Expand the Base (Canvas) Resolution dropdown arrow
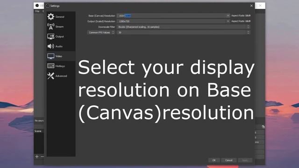299x168 pixels. tap(228, 15)
